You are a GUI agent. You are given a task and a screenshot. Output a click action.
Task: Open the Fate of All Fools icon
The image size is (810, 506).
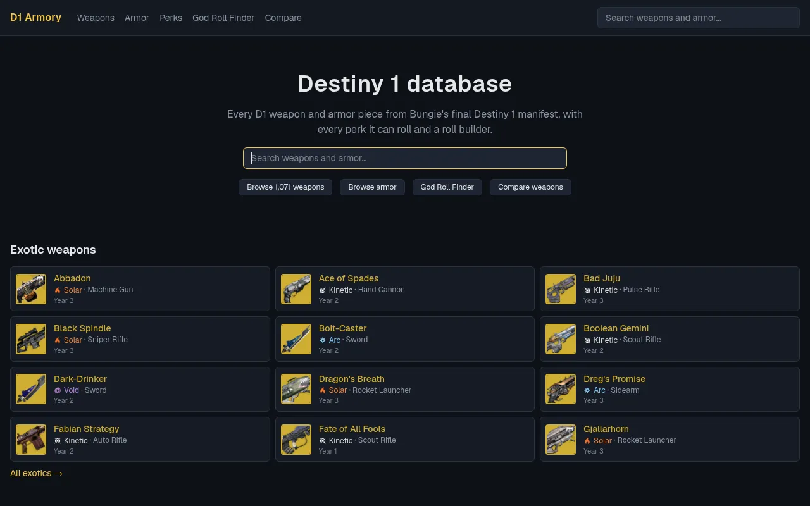[296, 440]
